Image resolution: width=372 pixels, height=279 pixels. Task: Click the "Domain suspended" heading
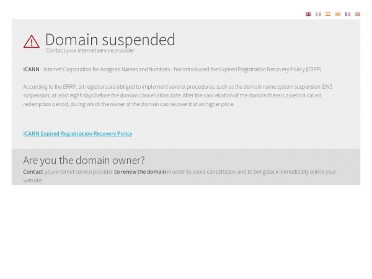pos(110,40)
